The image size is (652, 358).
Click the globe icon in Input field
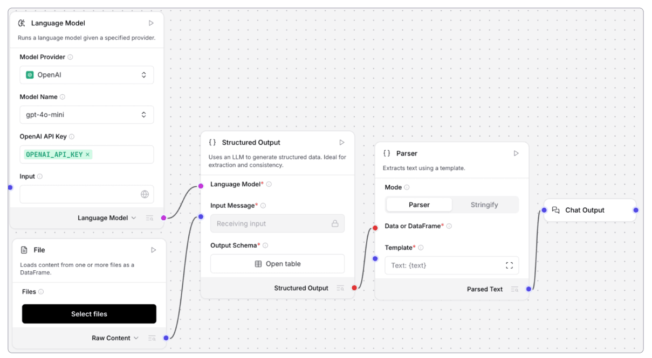pos(145,194)
